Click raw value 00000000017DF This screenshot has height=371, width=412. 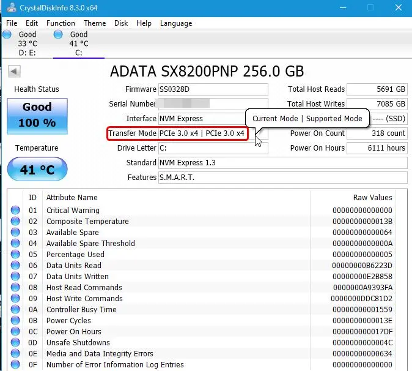(362, 332)
